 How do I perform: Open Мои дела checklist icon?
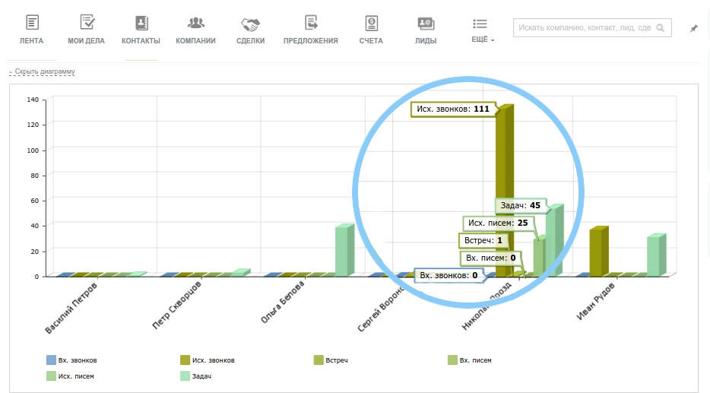coord(87,22)
